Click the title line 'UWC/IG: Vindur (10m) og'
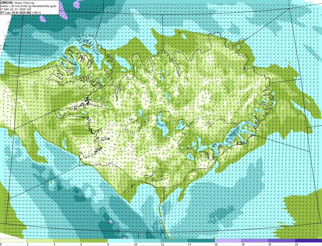This screenshot has height=246, width=322. (x=17, y=3)
